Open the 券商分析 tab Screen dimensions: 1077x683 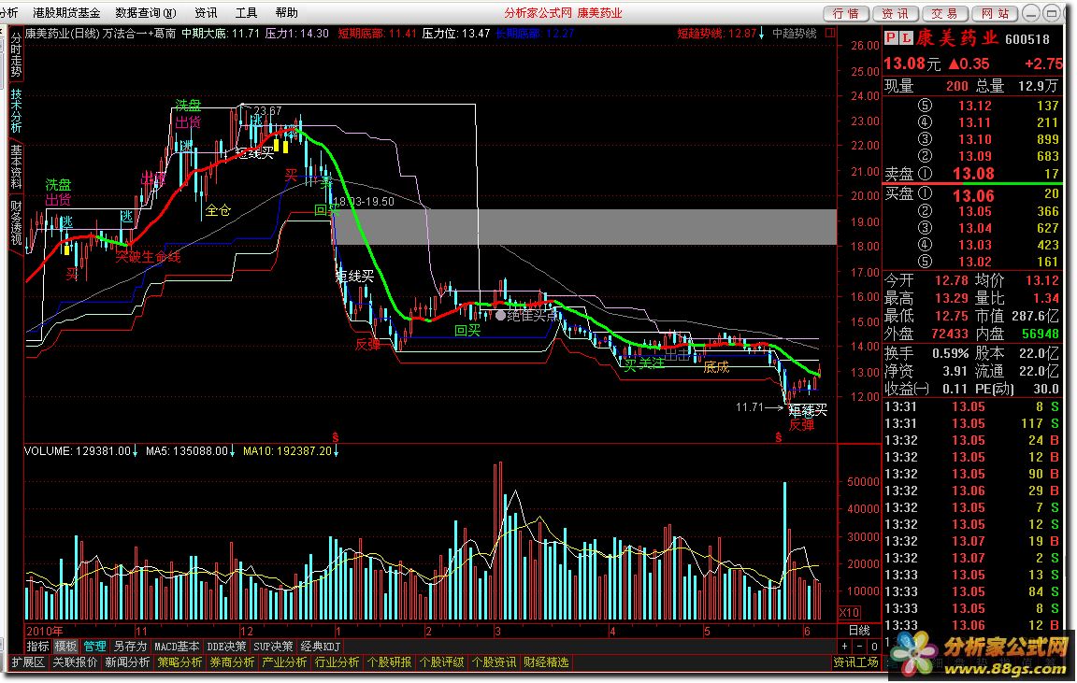coord(232,662)
